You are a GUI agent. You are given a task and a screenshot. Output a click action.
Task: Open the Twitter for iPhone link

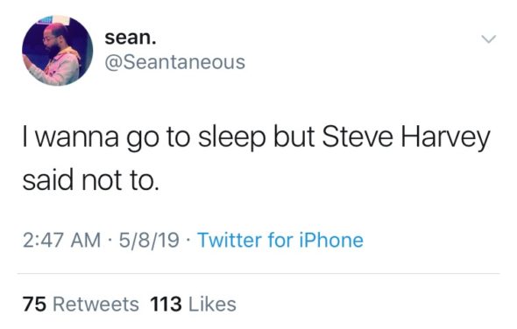pyautogui.click(x=280, y=240)
